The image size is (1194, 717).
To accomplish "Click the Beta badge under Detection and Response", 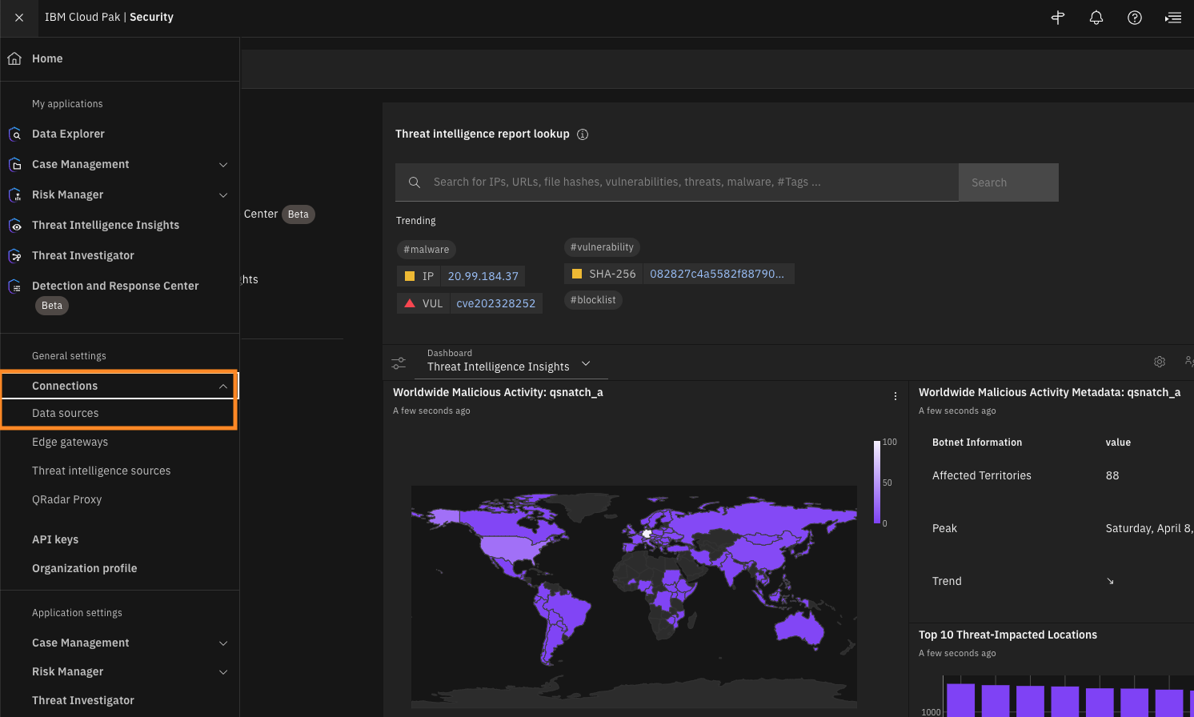I will tap(52, 306).
